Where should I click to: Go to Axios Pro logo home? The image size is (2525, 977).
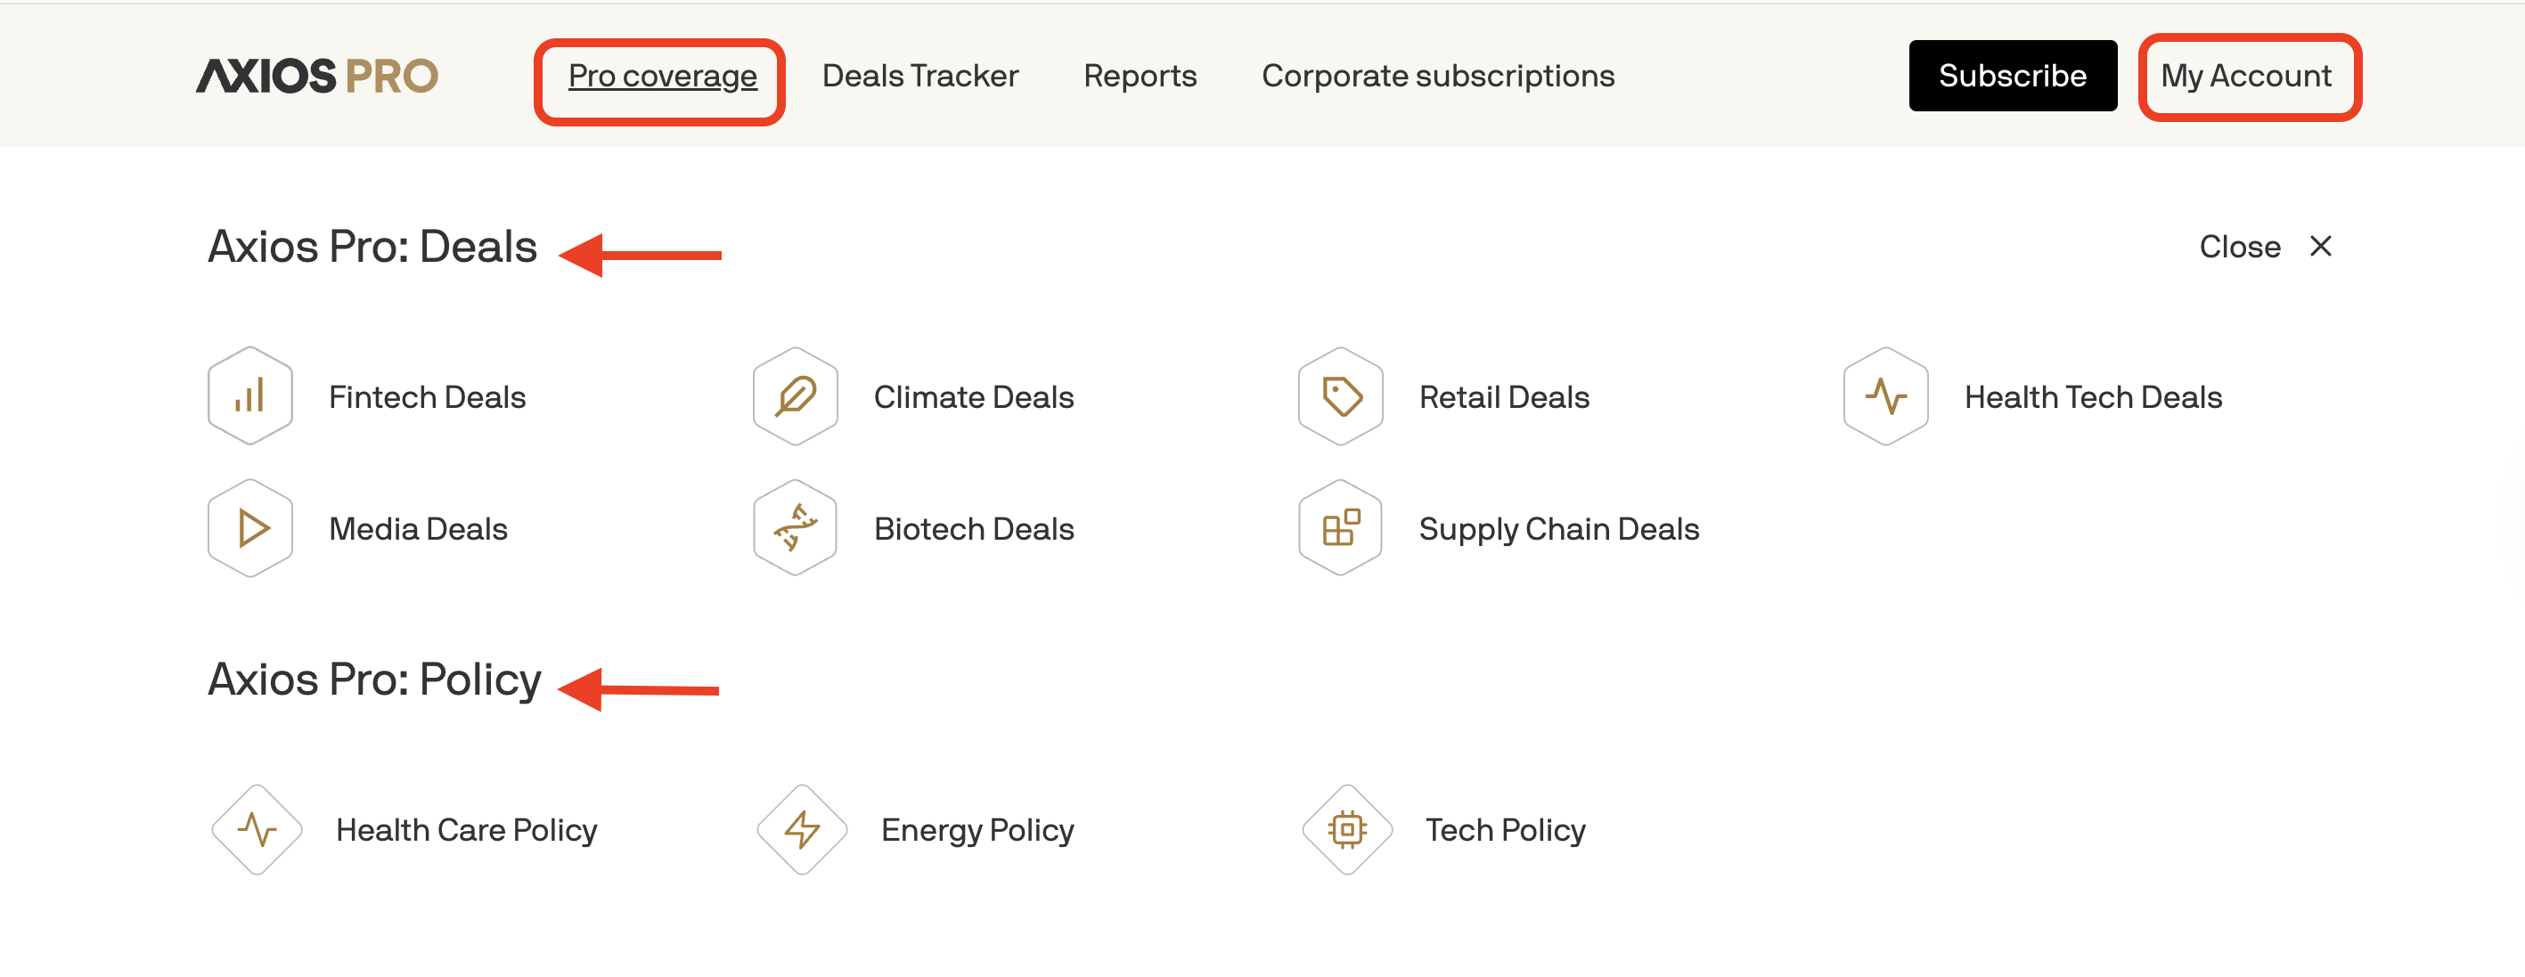[x=316, y=77]
